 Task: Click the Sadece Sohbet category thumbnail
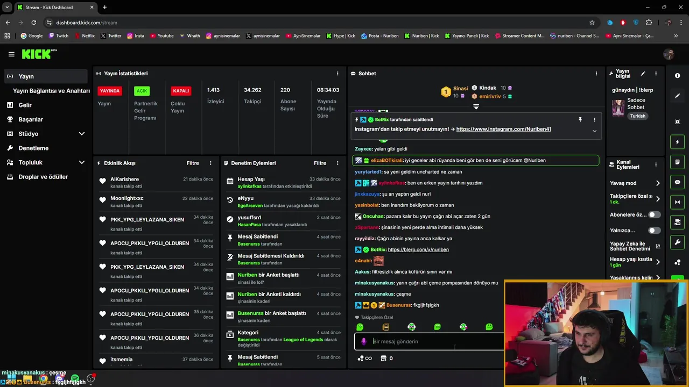point(618,108)
